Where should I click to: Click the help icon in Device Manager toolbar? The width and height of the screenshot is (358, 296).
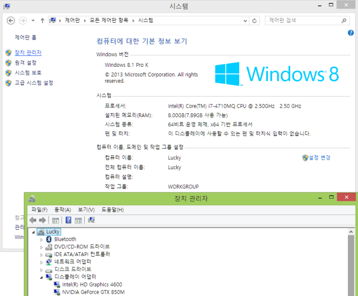click(x=68, y=220)
